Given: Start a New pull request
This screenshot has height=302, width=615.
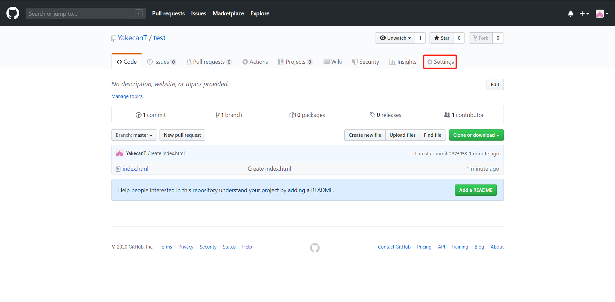Looking at the screenshot, I should pyautogui.click(x=182, y=135).
